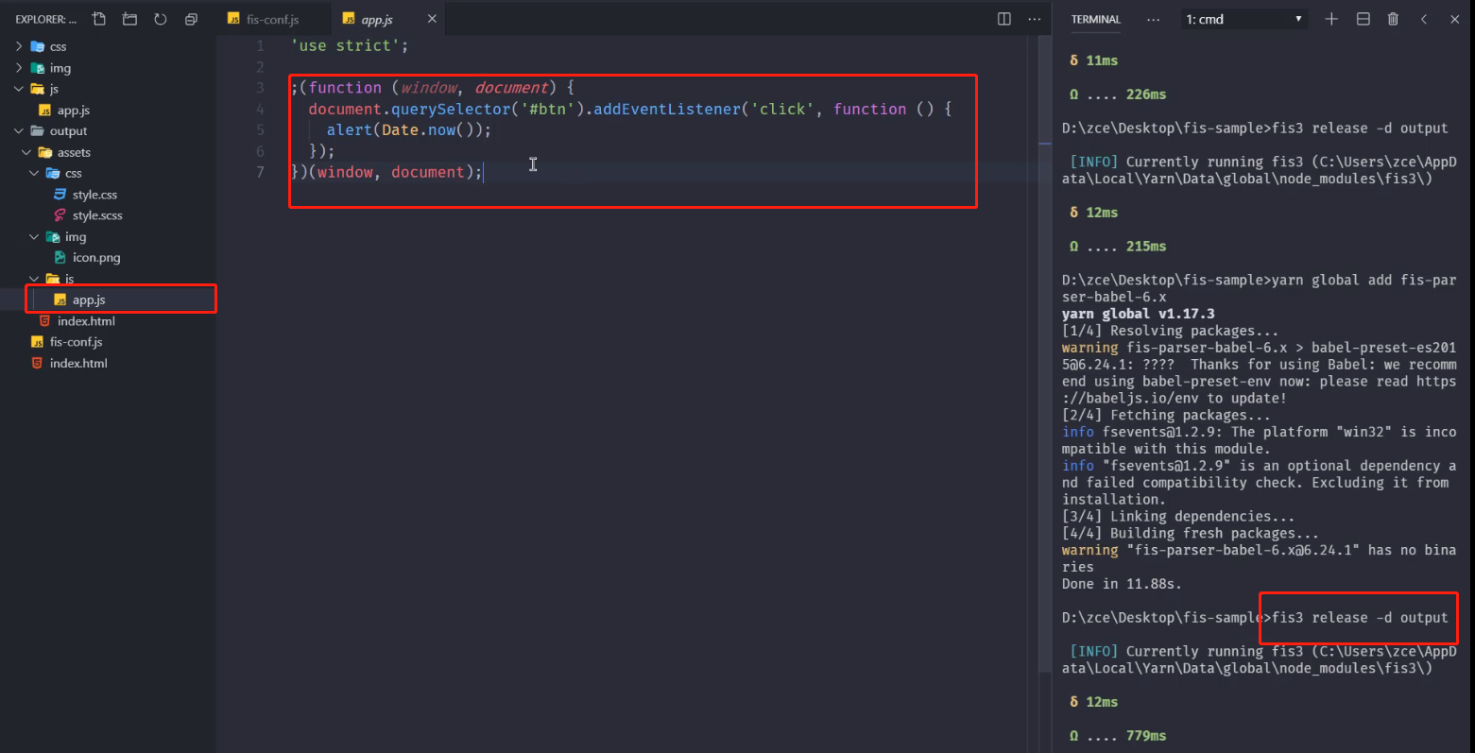Expand the top-level img folder

pos(19,68)
